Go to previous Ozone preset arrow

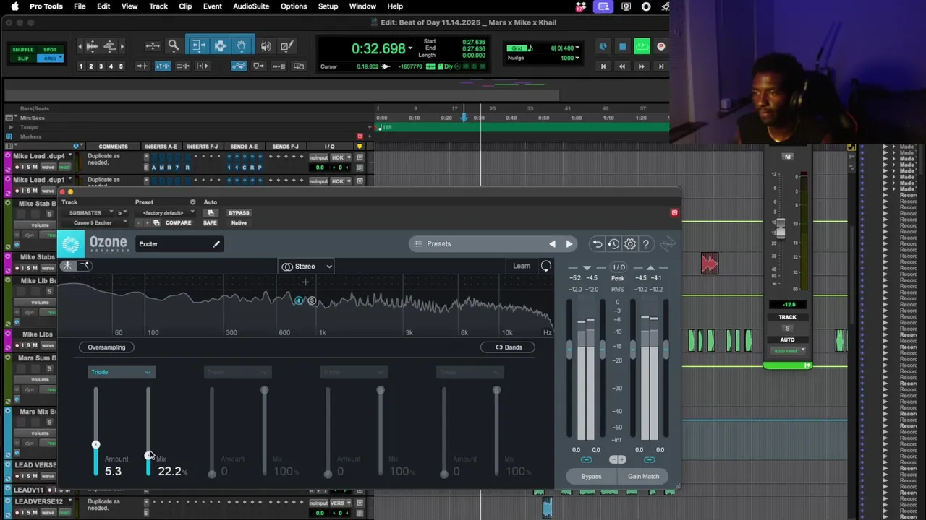(552, 244)
